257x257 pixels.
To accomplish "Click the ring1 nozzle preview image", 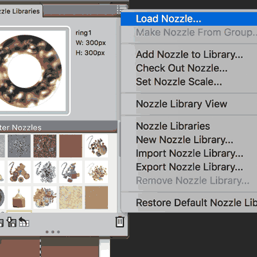I will tap(32, 71).
